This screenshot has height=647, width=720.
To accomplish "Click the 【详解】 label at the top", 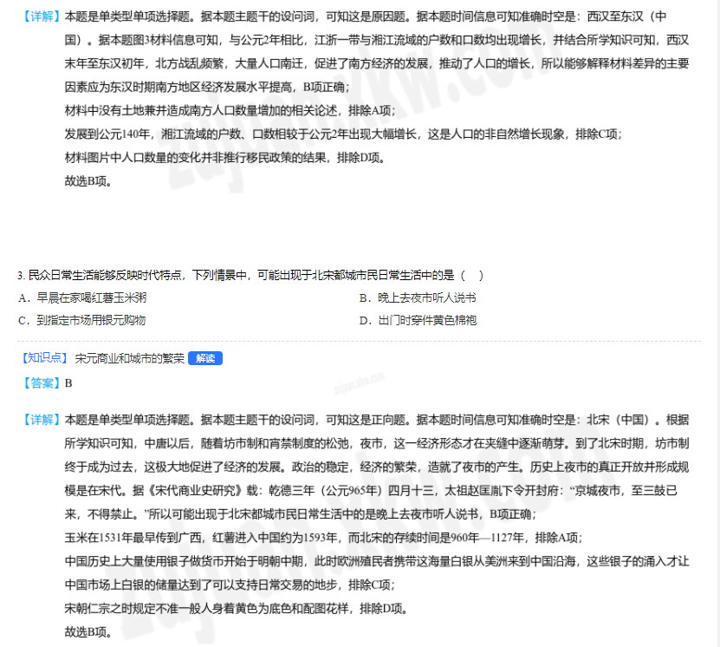I will 39,16.
